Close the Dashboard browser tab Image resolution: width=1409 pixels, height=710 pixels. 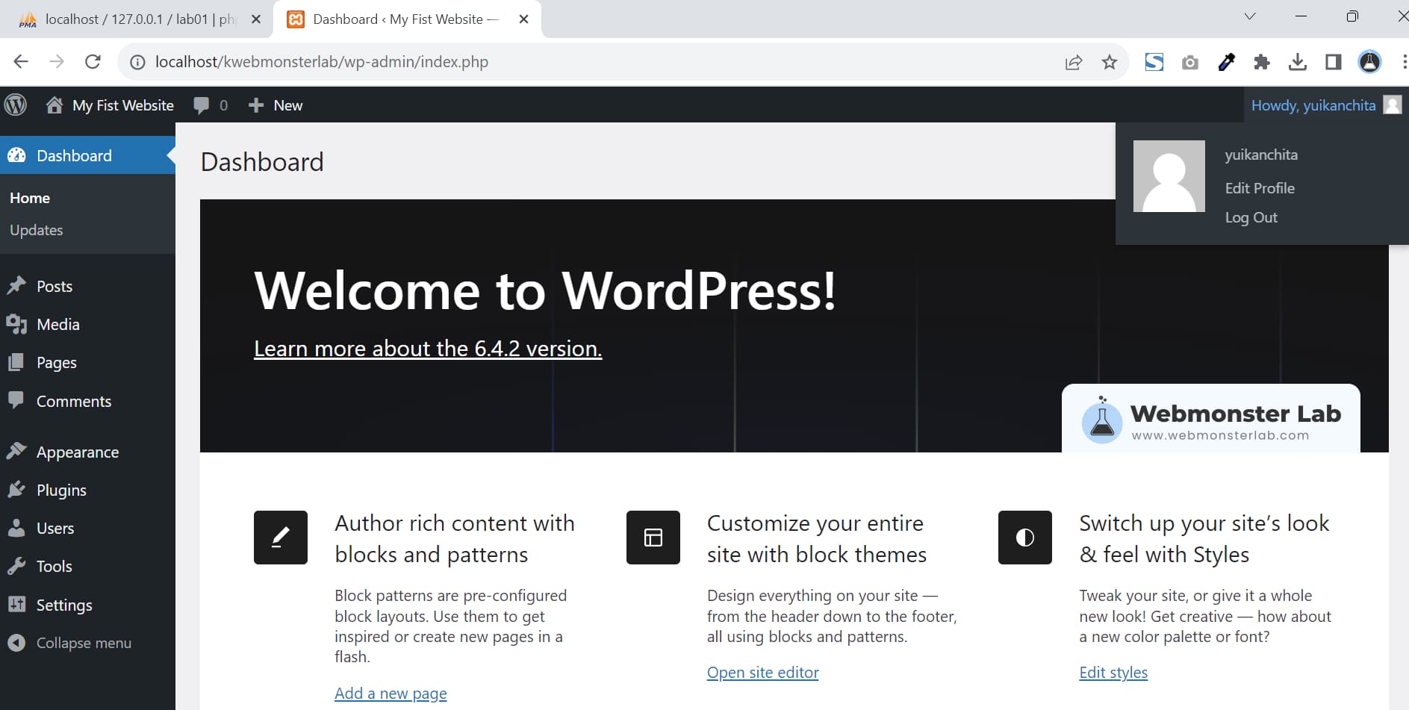(x=523, y=19)
